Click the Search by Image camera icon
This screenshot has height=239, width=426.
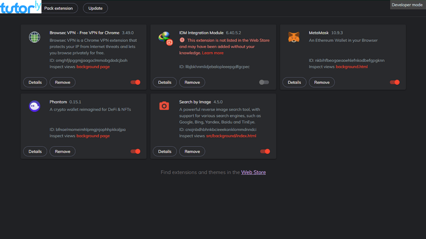164,106
